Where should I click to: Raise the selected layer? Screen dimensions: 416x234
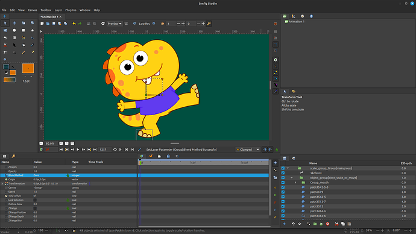click(293, 224)
